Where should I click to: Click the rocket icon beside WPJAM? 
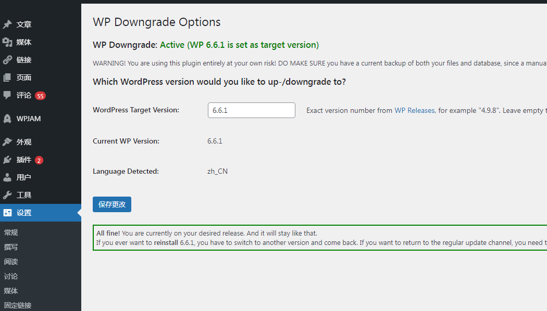(x=7, y=119)
